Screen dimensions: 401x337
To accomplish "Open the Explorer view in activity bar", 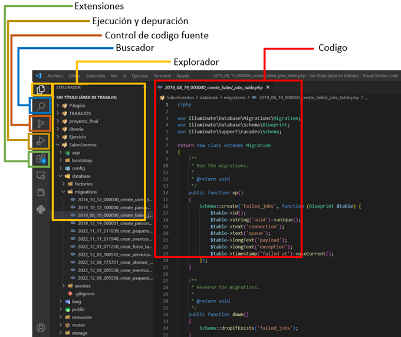I will [41, 90].
